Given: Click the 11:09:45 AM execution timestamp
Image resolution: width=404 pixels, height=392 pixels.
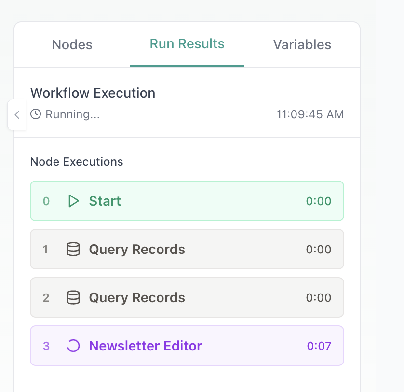Looking at the screenshot, I should point(310,114).
